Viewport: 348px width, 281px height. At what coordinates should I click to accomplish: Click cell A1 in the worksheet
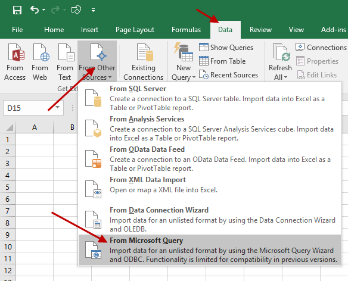[35, 139]
